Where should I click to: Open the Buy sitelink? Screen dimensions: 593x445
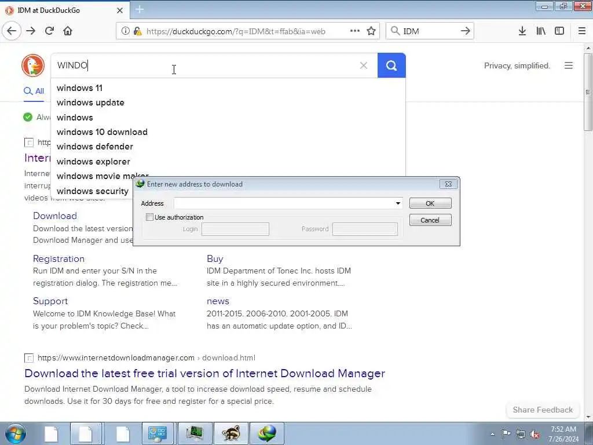click(x=215, y=258)
